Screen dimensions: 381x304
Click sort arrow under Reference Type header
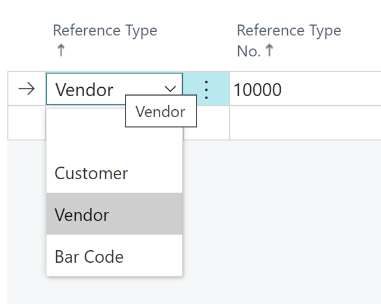tap(61, 50)
